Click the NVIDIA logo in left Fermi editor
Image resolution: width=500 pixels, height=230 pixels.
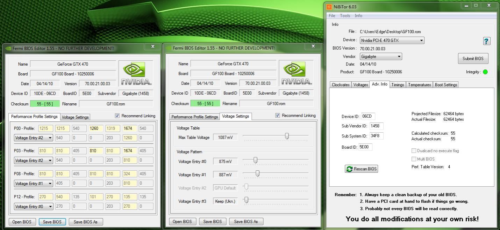pos(136,73)
